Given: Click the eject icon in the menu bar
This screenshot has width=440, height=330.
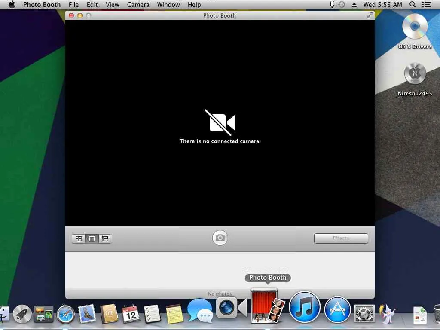Looking at the screenshot, I should pos(354,5).
